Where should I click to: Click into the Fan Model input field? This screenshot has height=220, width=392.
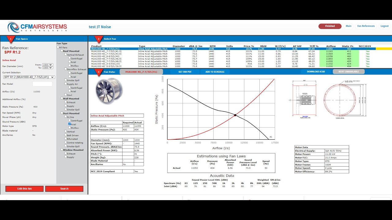tap(42, 84)
